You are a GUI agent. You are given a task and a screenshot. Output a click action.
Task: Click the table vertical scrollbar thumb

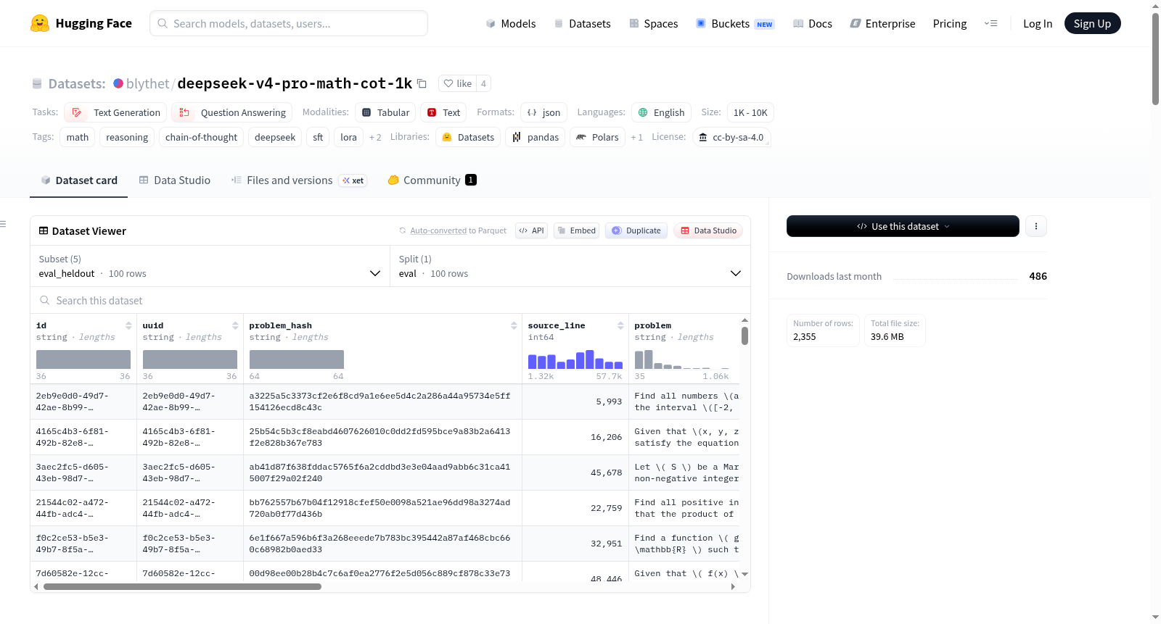point(744,336)
